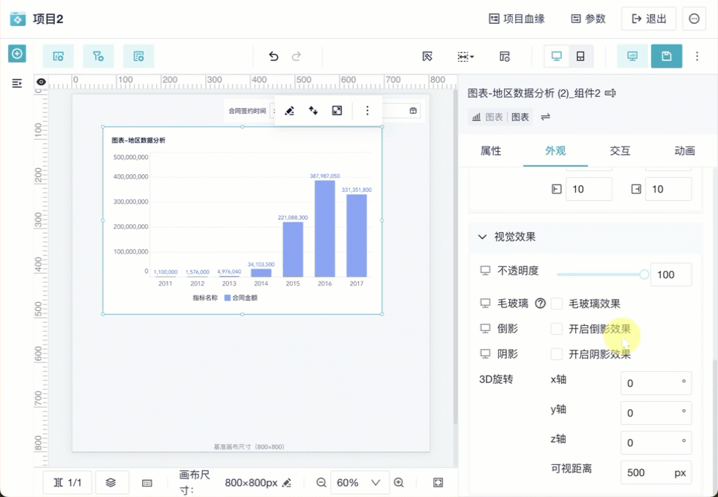The image size is (718, 497).
Task: Open the 参数 parameters panel
Action: [588, 19]
